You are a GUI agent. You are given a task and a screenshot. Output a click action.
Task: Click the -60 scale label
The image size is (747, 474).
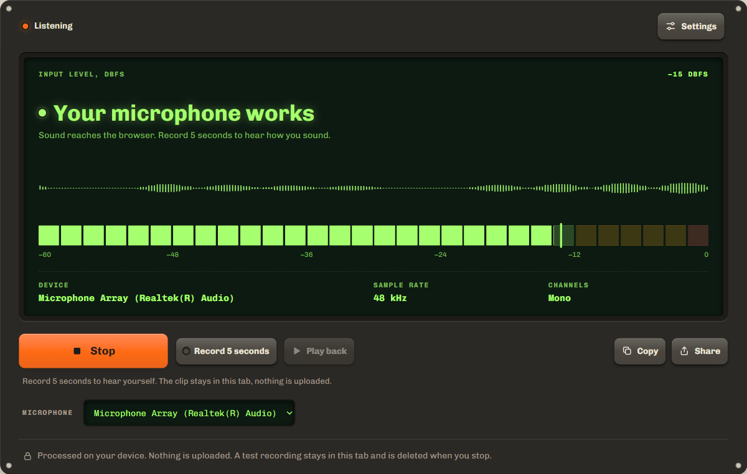pos(45,254)
